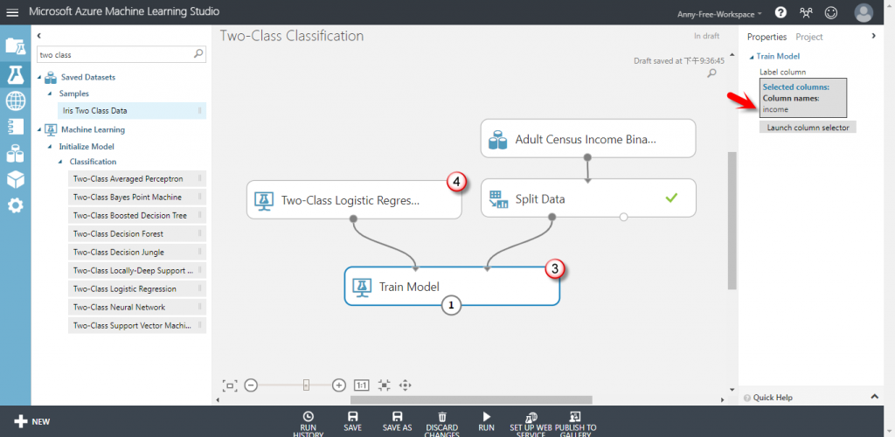Select the Experiments flask icon in sidebar
The width and height of the screenshot is (895, 437).
coord(16,74)
